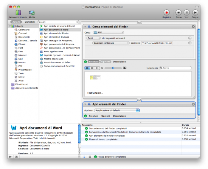The height and width of the screenshot is (169, 208).
Task: Click the Stop workflow button
Action: [x=187, y=12]
